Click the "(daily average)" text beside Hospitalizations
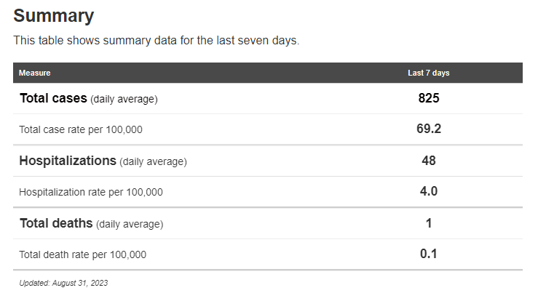Viewport: 538px width, 301px height. click(x=153, y=161)
